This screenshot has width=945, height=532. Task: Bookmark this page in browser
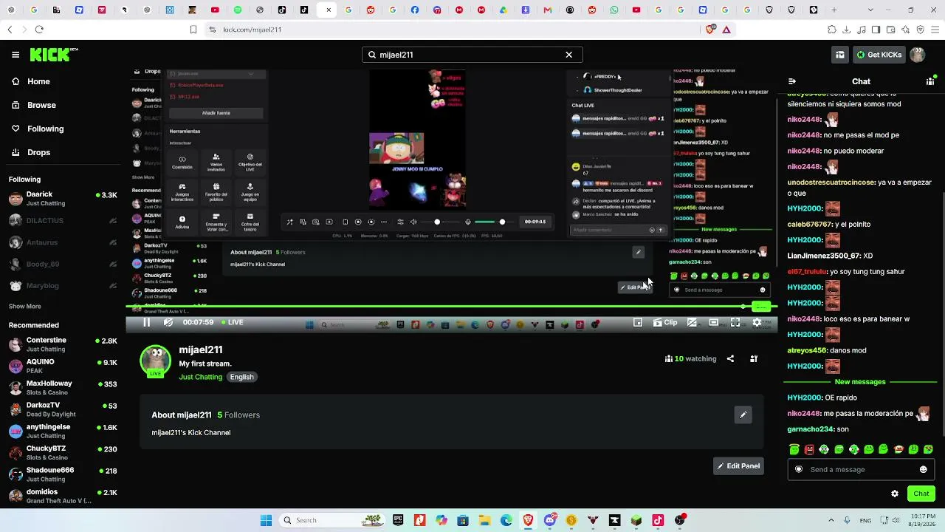pyautogui.click(x=193, y=30)
